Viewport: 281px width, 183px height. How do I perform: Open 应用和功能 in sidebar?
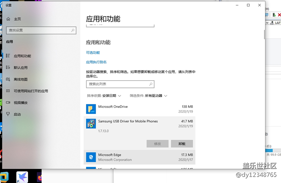coord(22,56)
